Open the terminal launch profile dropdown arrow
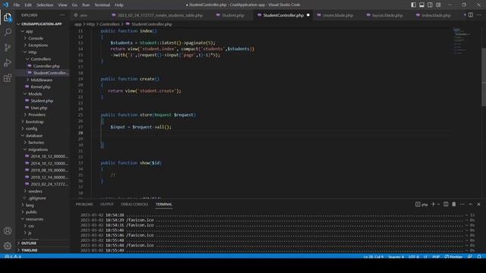This screenshot has height=273, width=486. point(438,204)
